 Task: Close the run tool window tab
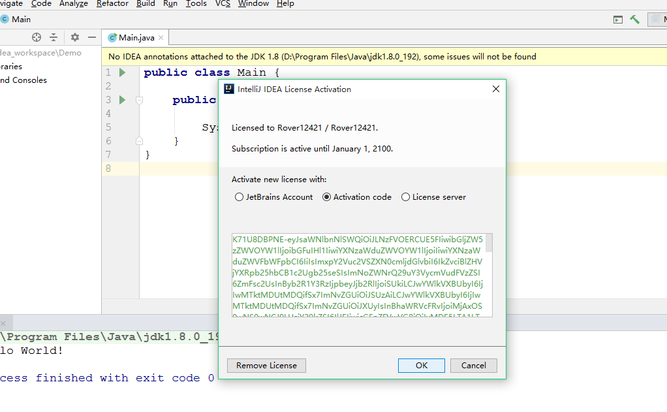3,323
